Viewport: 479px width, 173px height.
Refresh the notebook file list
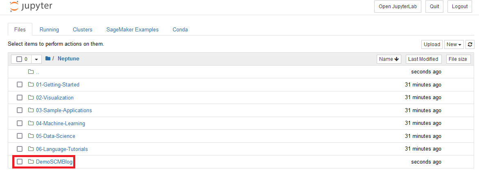pos(470,44)
